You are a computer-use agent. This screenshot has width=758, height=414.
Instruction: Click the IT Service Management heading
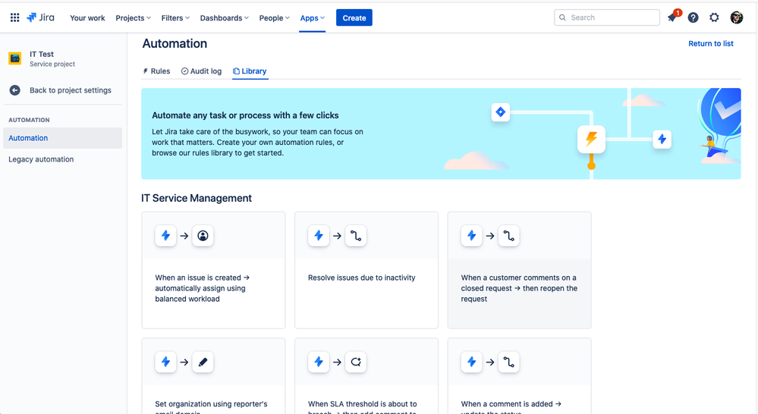click(197, 198)
